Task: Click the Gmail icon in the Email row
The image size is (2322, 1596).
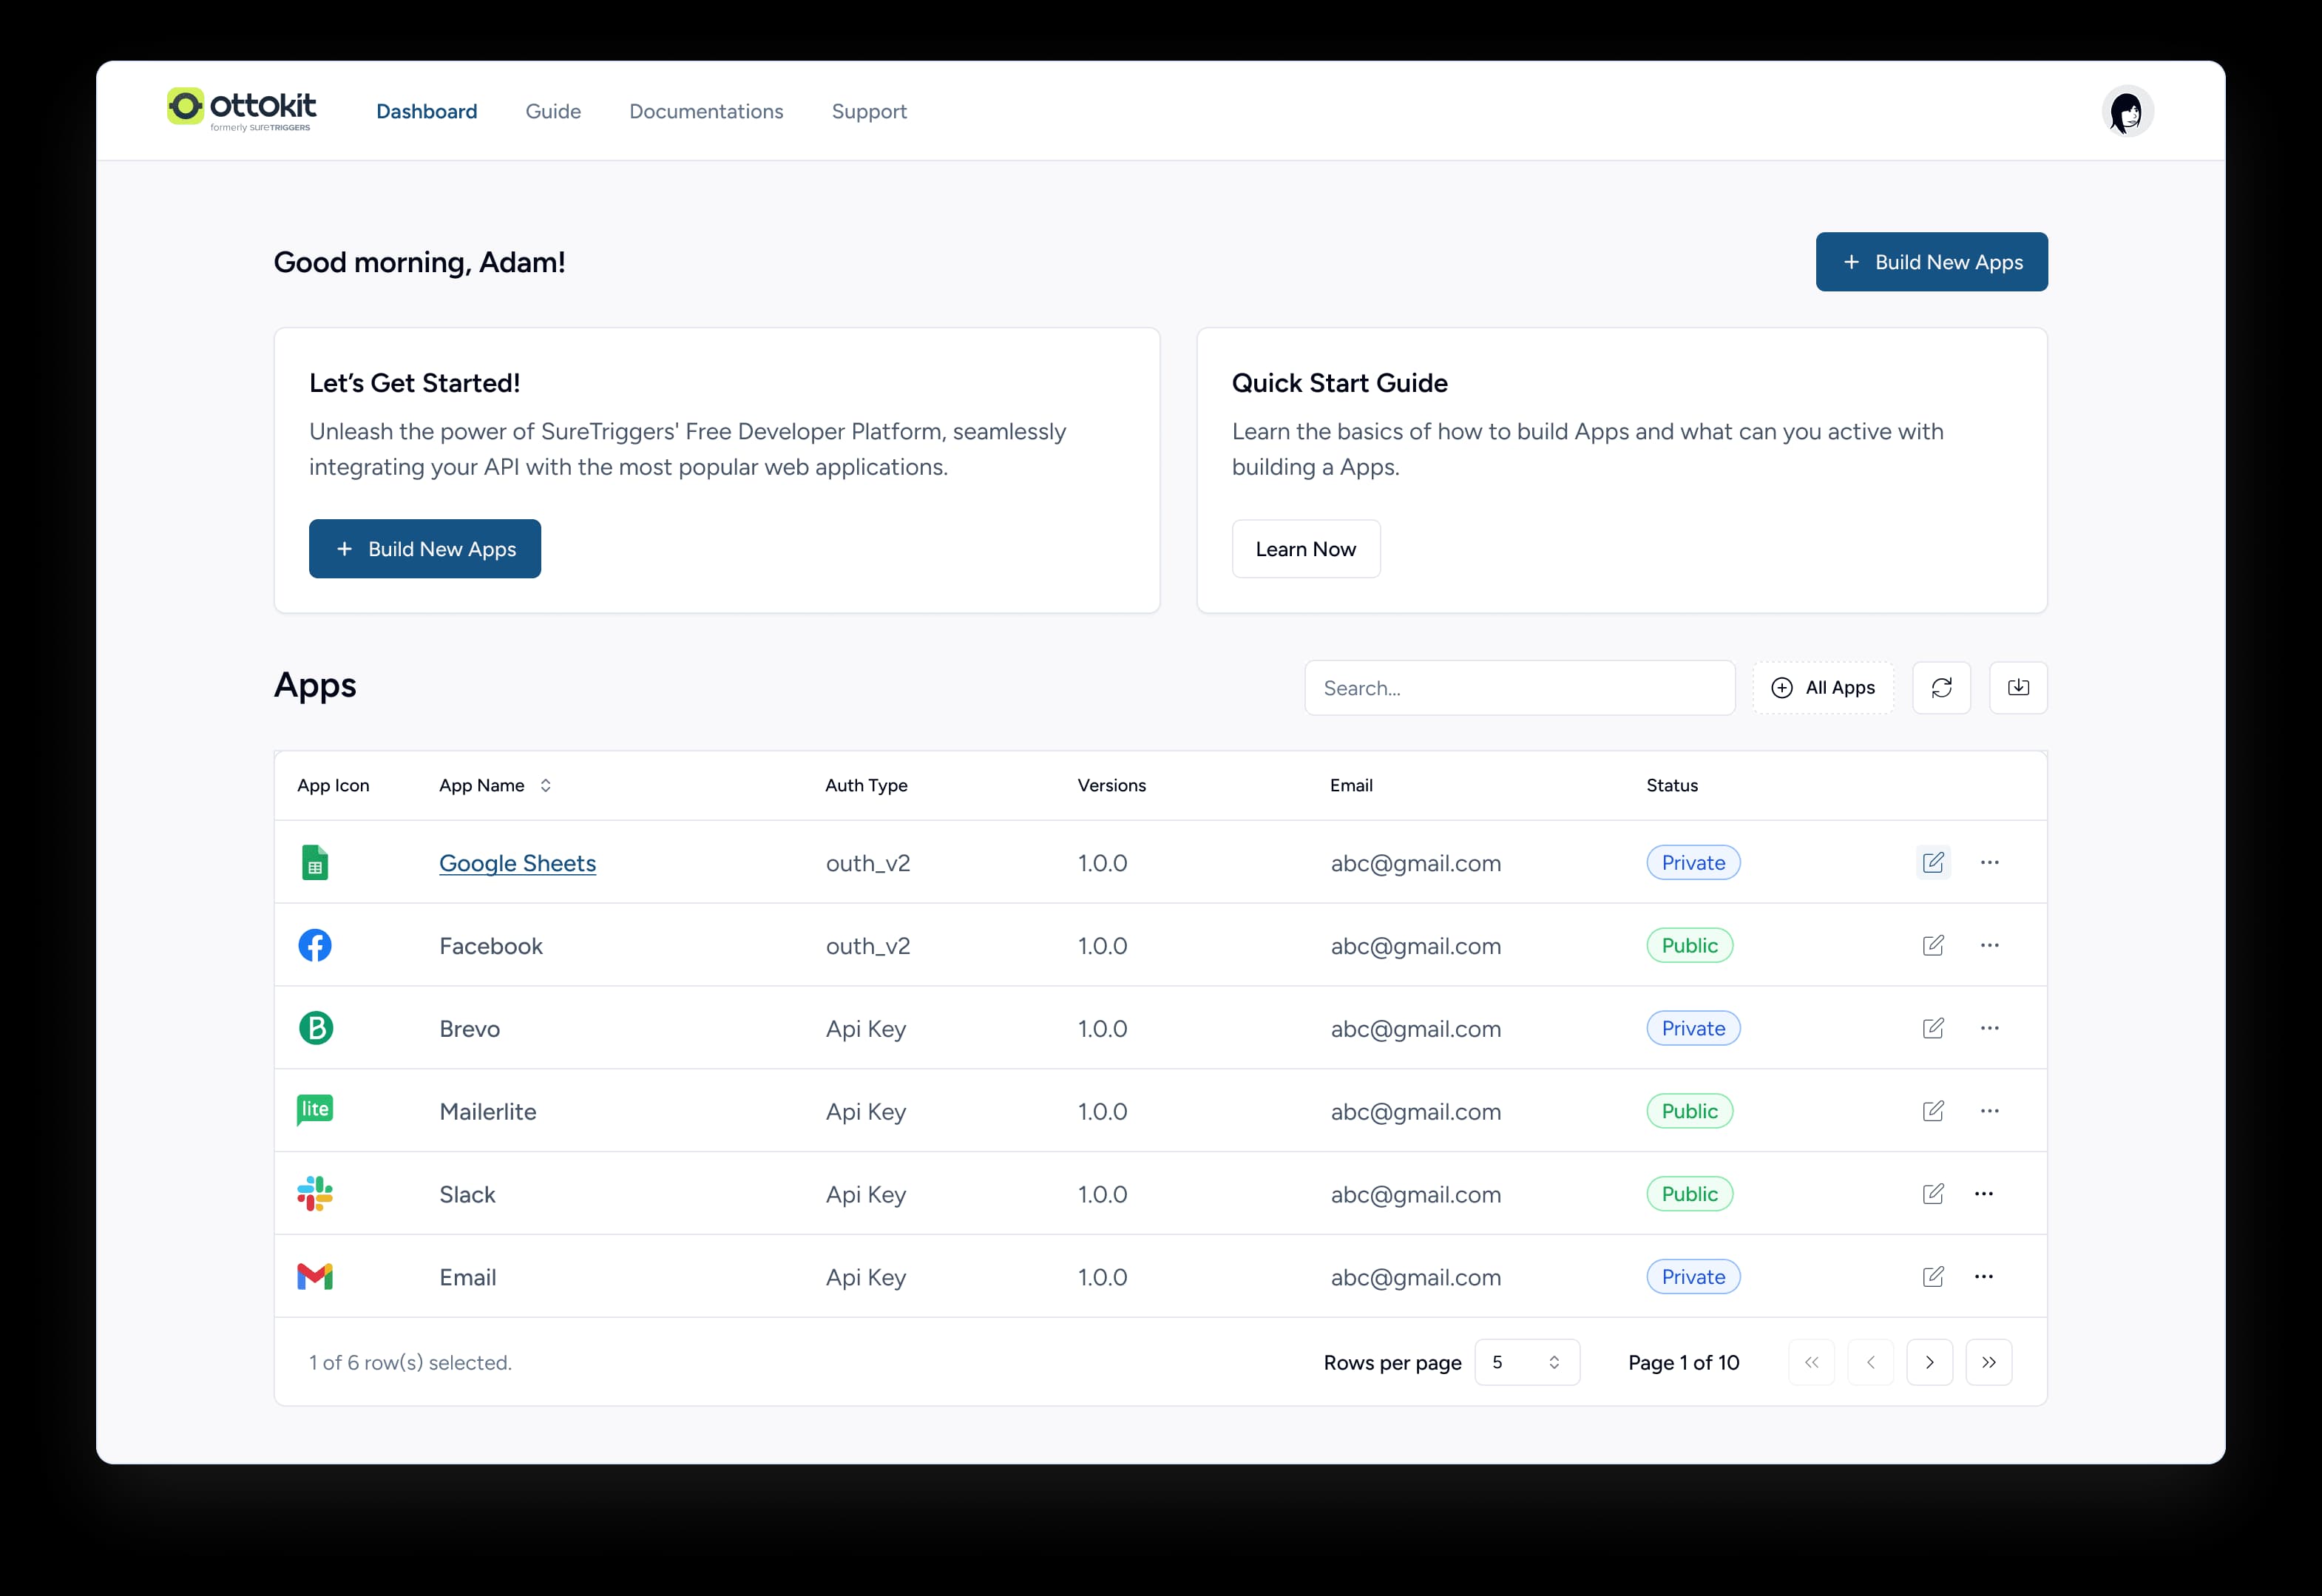Action: (316, 1277)
